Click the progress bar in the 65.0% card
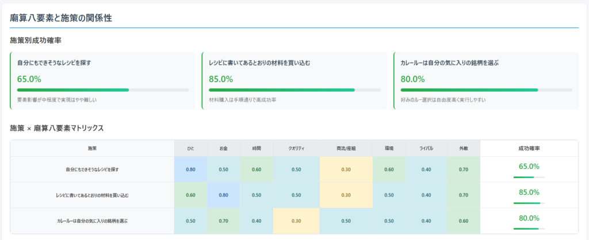 tap(103, 90)
